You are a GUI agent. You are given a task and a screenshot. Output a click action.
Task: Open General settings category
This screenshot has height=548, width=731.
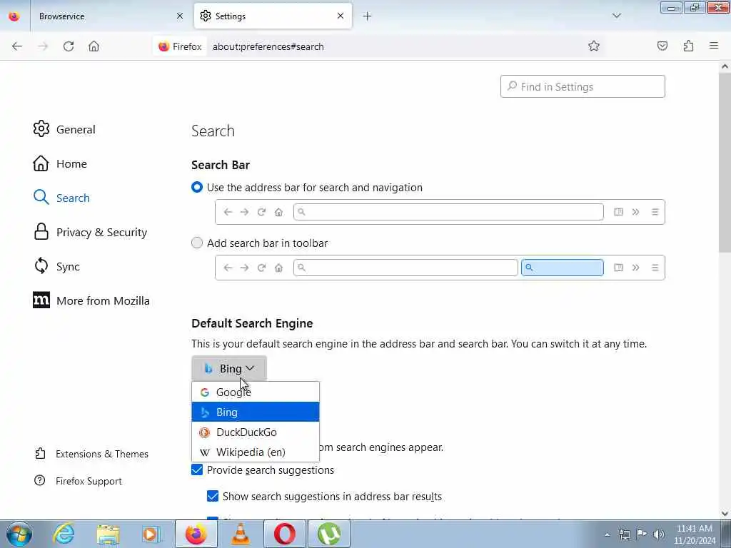[x=64, y=129]
